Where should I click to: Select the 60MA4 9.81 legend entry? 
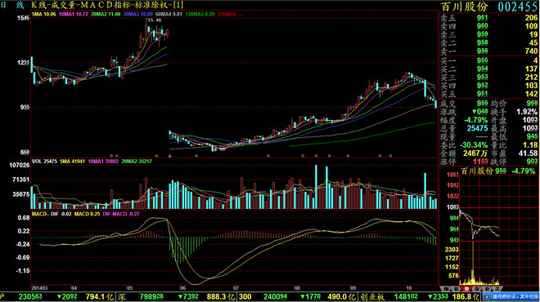(169, 15)
